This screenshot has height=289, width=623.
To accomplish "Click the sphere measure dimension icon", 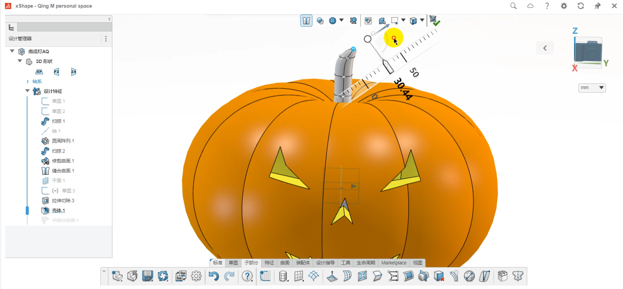I will [x=332, y=21].
